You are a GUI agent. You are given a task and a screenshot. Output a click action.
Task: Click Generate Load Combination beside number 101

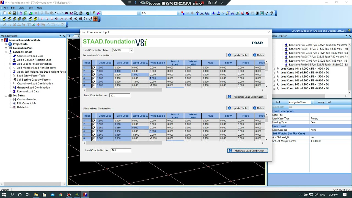coord(246,97)
